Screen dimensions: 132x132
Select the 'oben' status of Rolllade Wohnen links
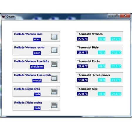[37, 39]
